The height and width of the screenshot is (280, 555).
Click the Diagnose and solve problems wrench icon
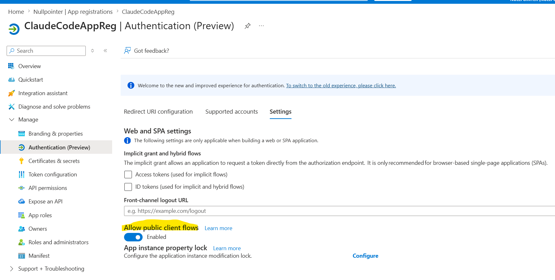pos(11,107)
